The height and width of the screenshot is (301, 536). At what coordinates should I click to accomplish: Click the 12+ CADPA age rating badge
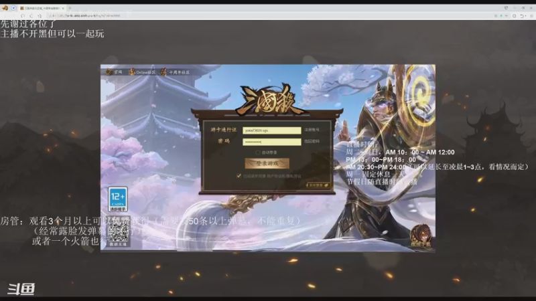(118, 199)
